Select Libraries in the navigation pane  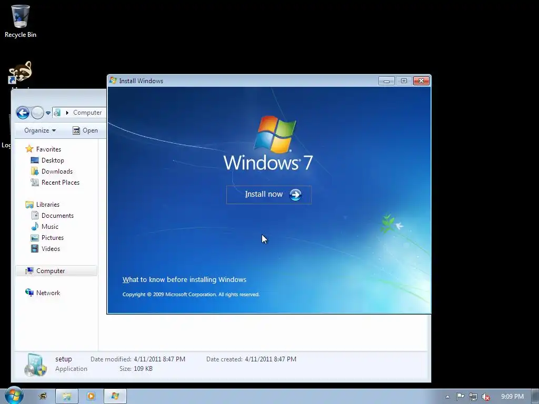click(x=48, y=205)
